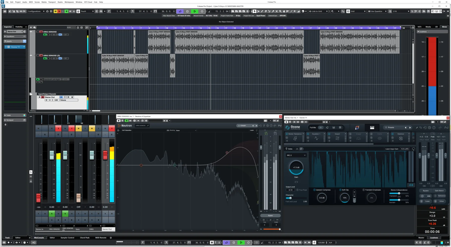Click Ozone Gain Match button
Image resolution: width=451 pixels, height=247 pixels.
[439, 191]
